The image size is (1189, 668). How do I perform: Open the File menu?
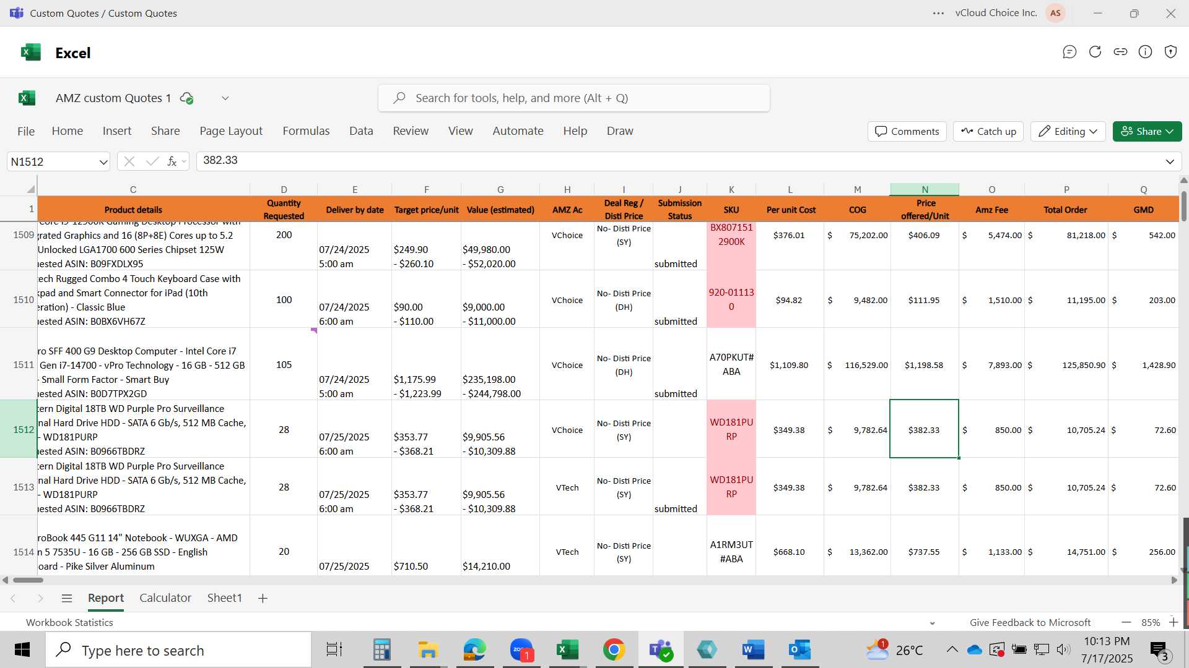click(x=26, y=131)
